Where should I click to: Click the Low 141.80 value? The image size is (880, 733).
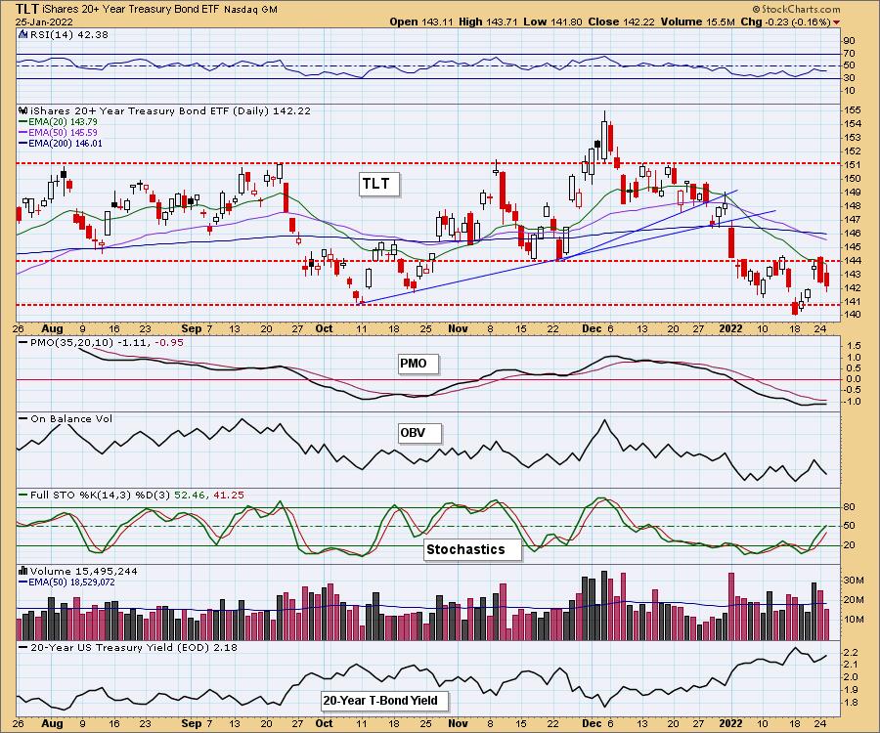click(553, 22)
